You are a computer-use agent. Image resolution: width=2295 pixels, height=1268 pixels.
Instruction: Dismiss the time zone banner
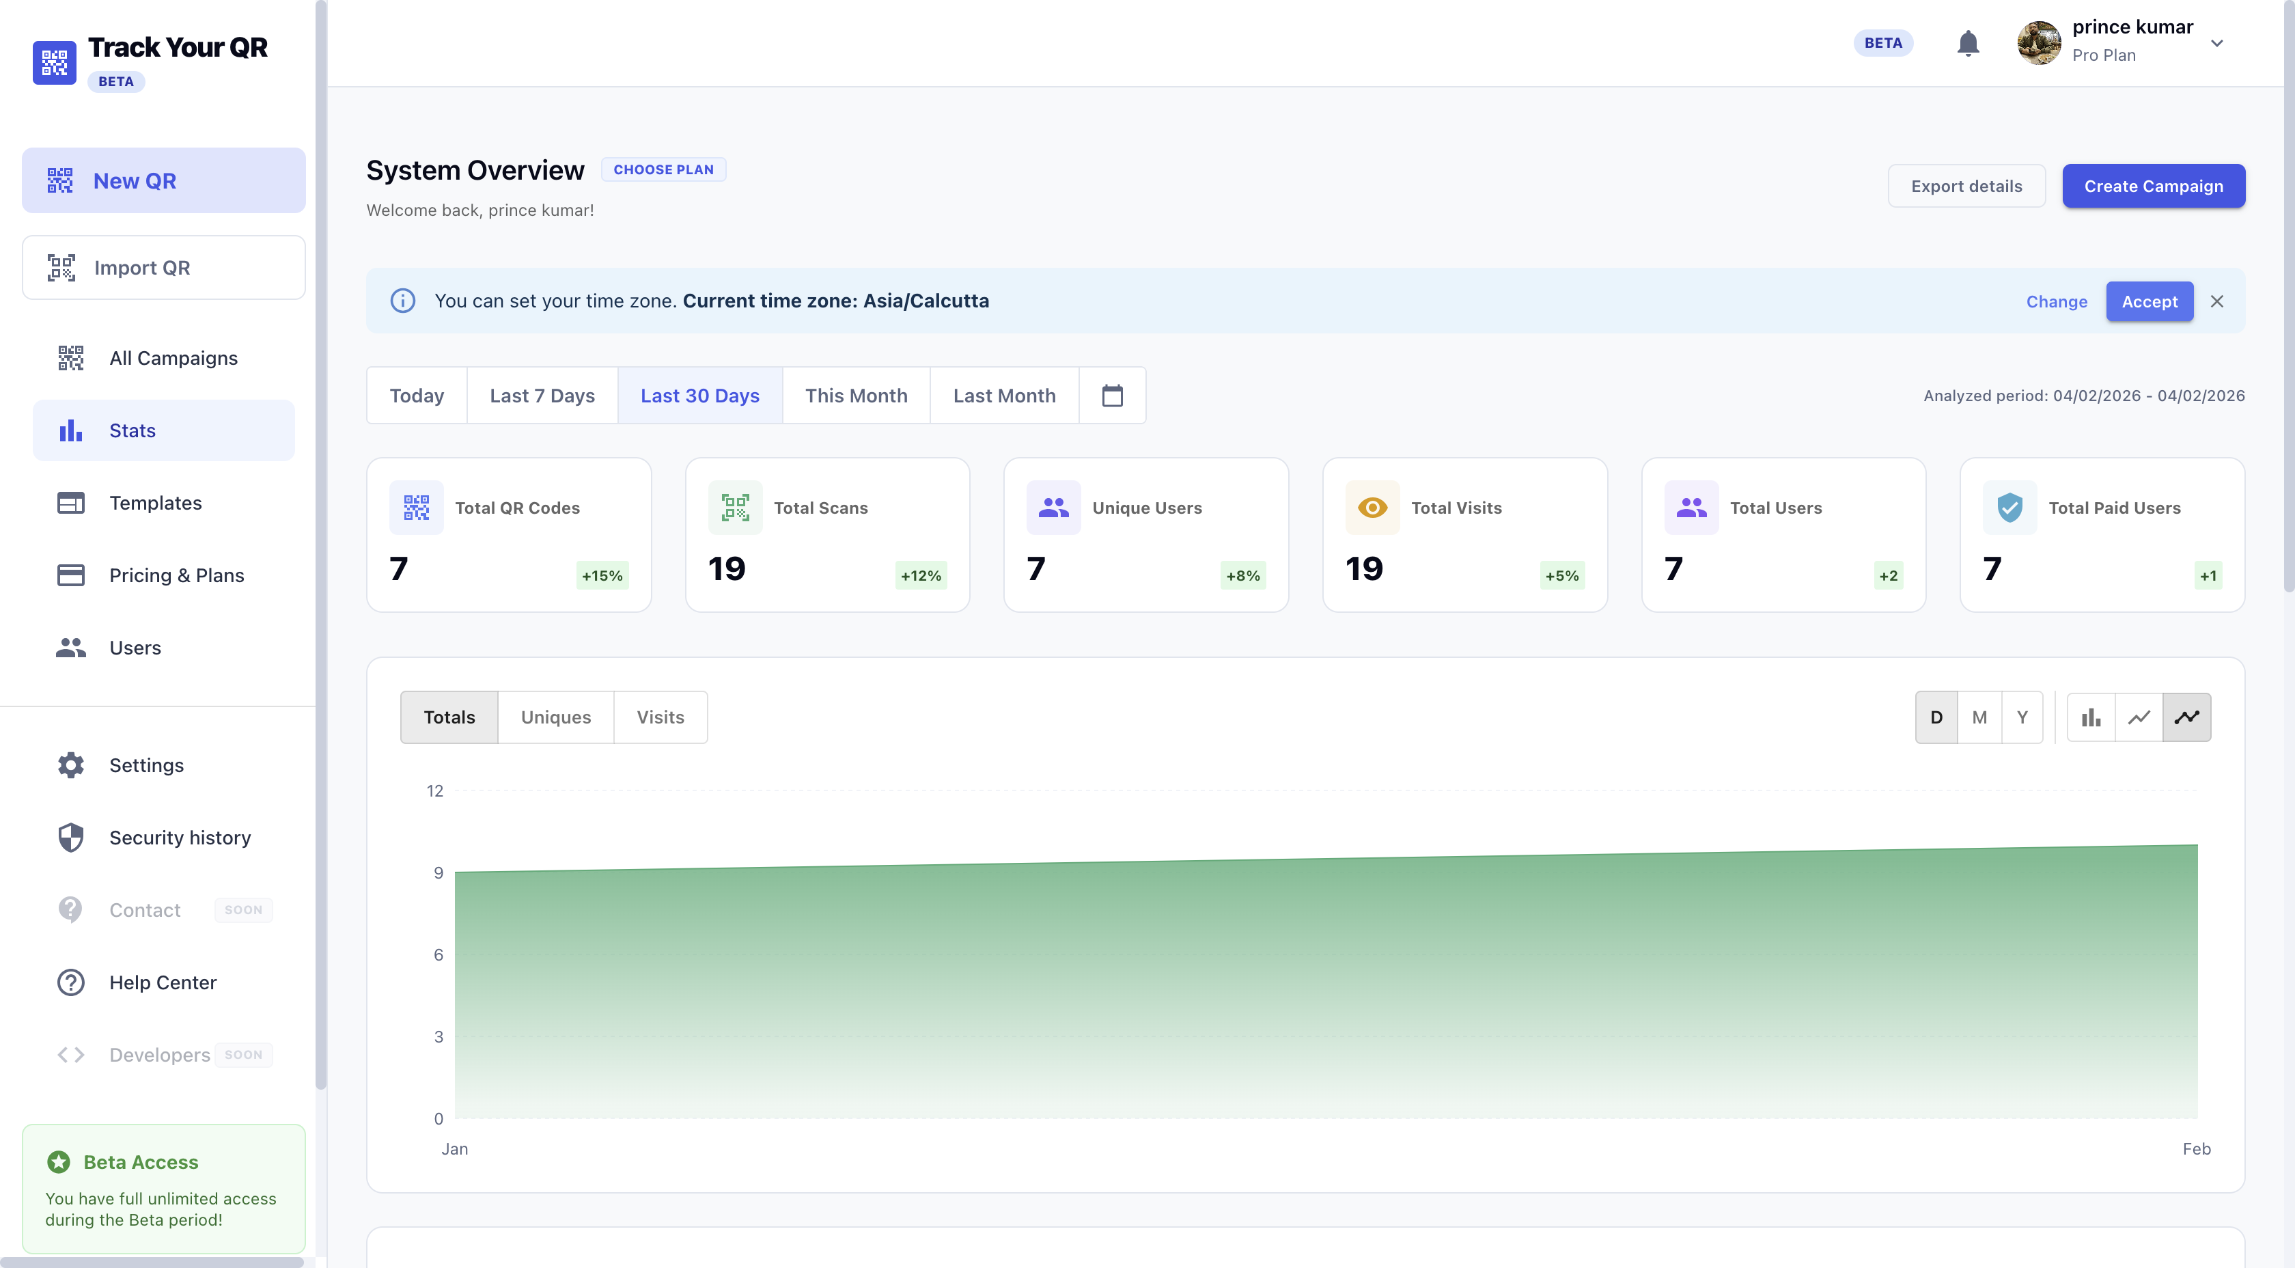click(2218, 301)
